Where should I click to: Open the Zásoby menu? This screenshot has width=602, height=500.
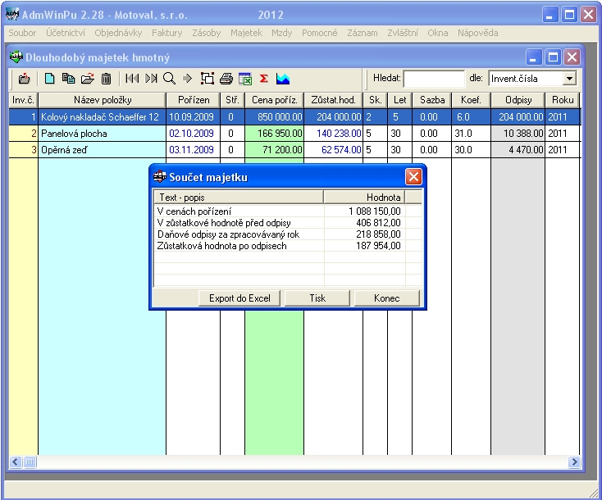207,33
